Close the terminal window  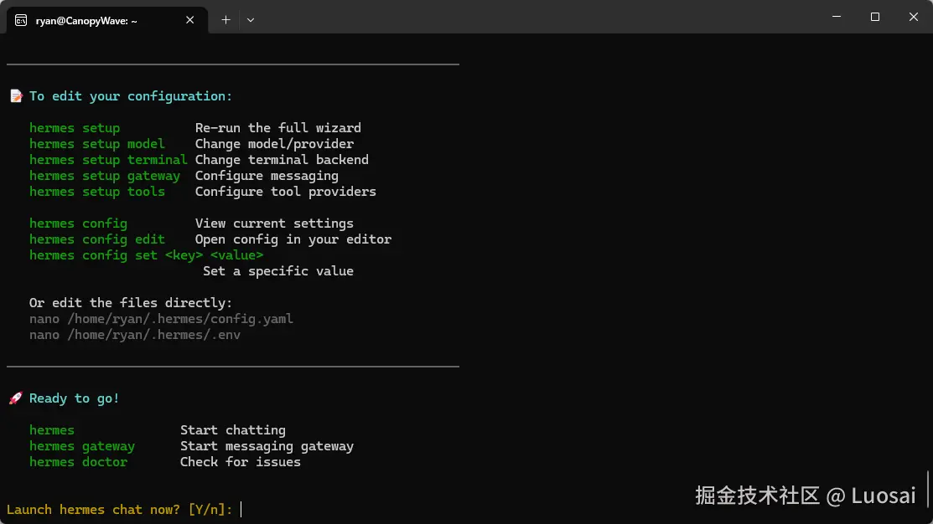[x=913, y=17]
